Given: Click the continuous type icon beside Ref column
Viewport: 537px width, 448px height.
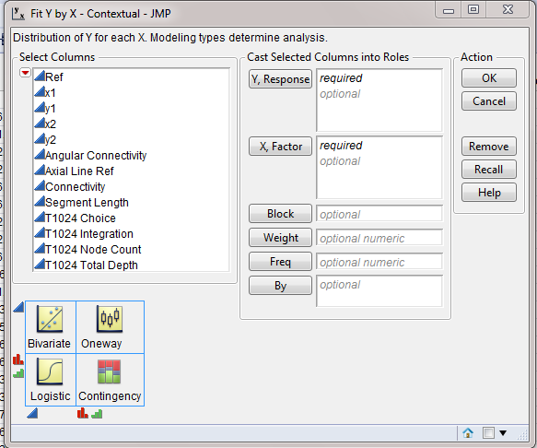Looking at the screenshot, I should (40, 77).
